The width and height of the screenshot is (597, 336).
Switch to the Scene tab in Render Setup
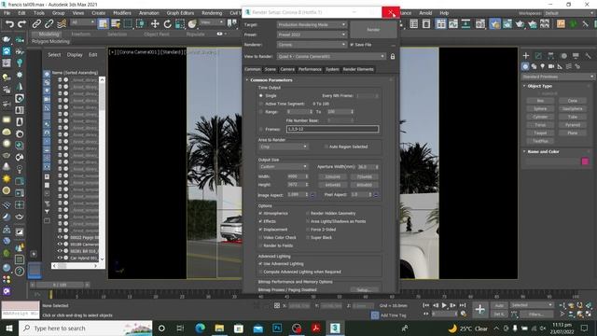tap(270, 69)
